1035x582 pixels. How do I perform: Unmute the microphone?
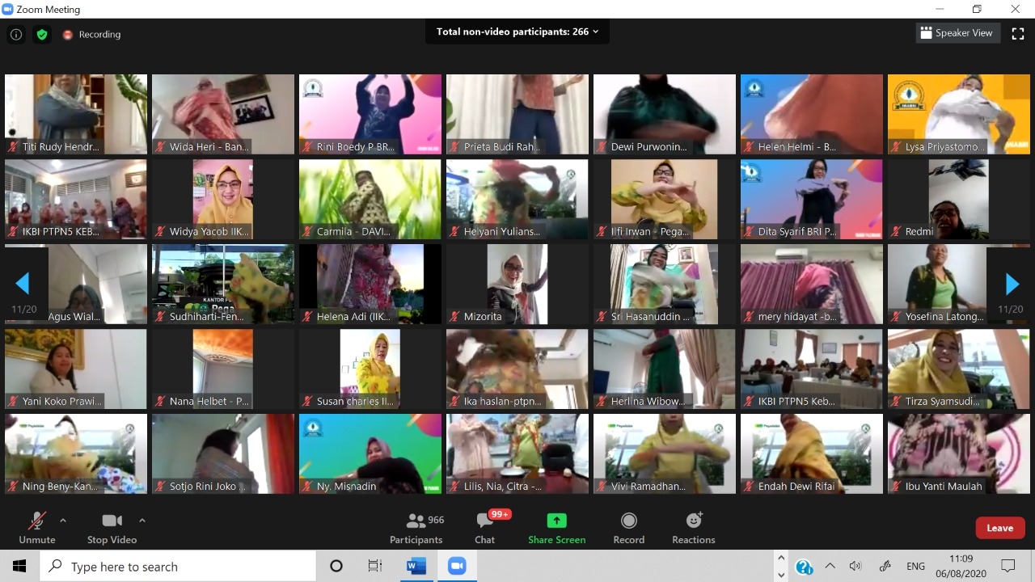coord(37,529)
